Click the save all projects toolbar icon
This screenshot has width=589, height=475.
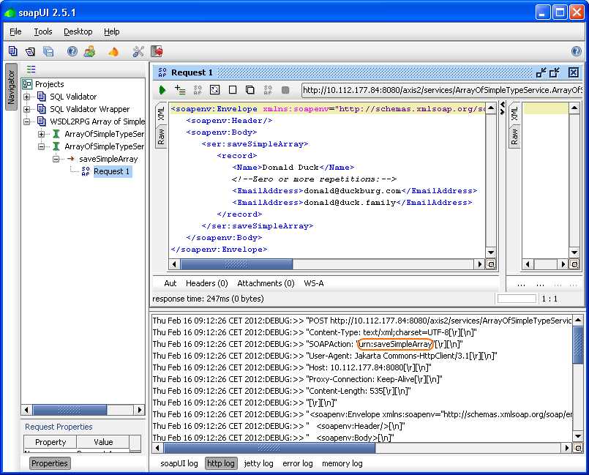[x=48, y=51]
